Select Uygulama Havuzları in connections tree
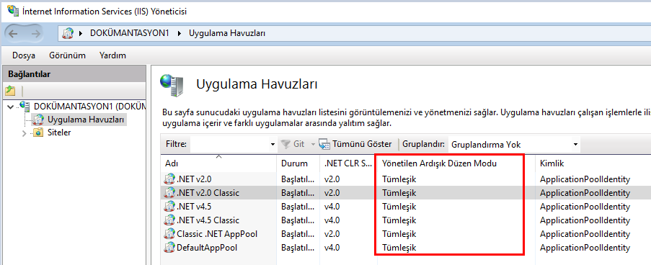This screenshot has height=265, width=651. pos(86,120)
